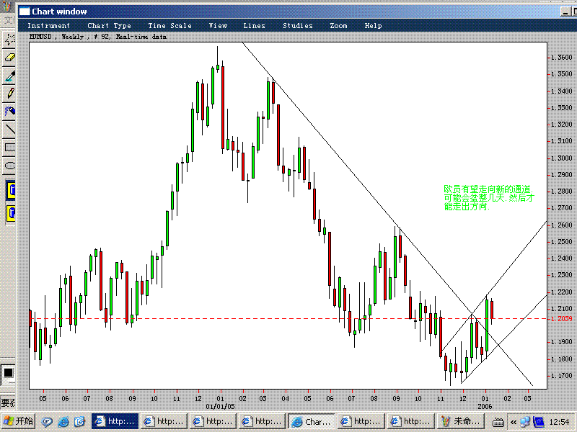
Task: Launch the messenger quick launch icon
Action: click(47, 422)
